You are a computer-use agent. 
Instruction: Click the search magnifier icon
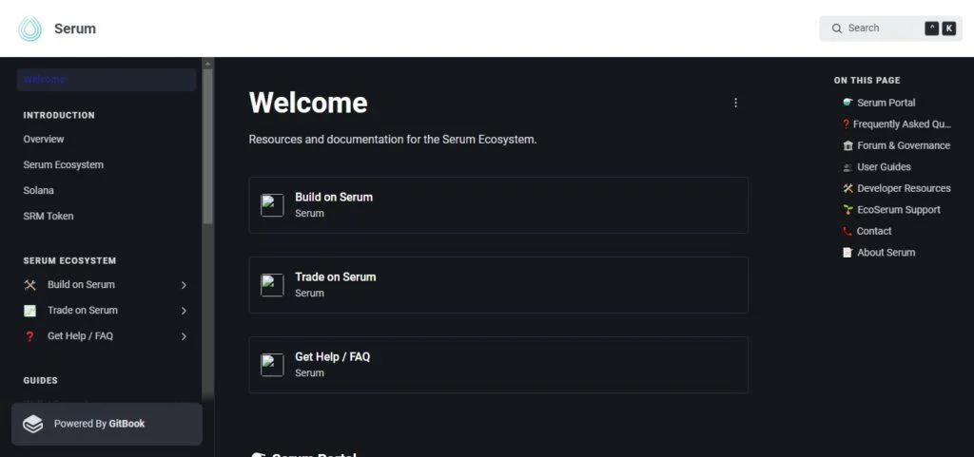point(837,29)
